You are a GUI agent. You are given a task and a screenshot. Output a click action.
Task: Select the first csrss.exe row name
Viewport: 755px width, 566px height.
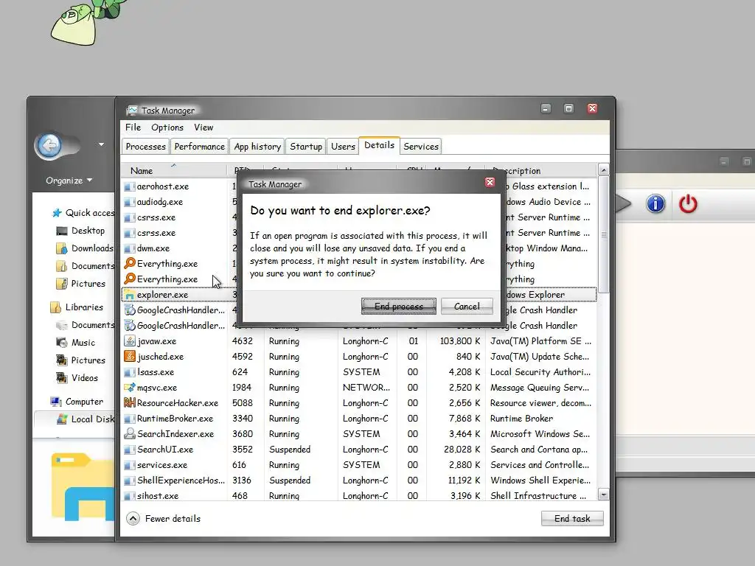coord(156,217)
